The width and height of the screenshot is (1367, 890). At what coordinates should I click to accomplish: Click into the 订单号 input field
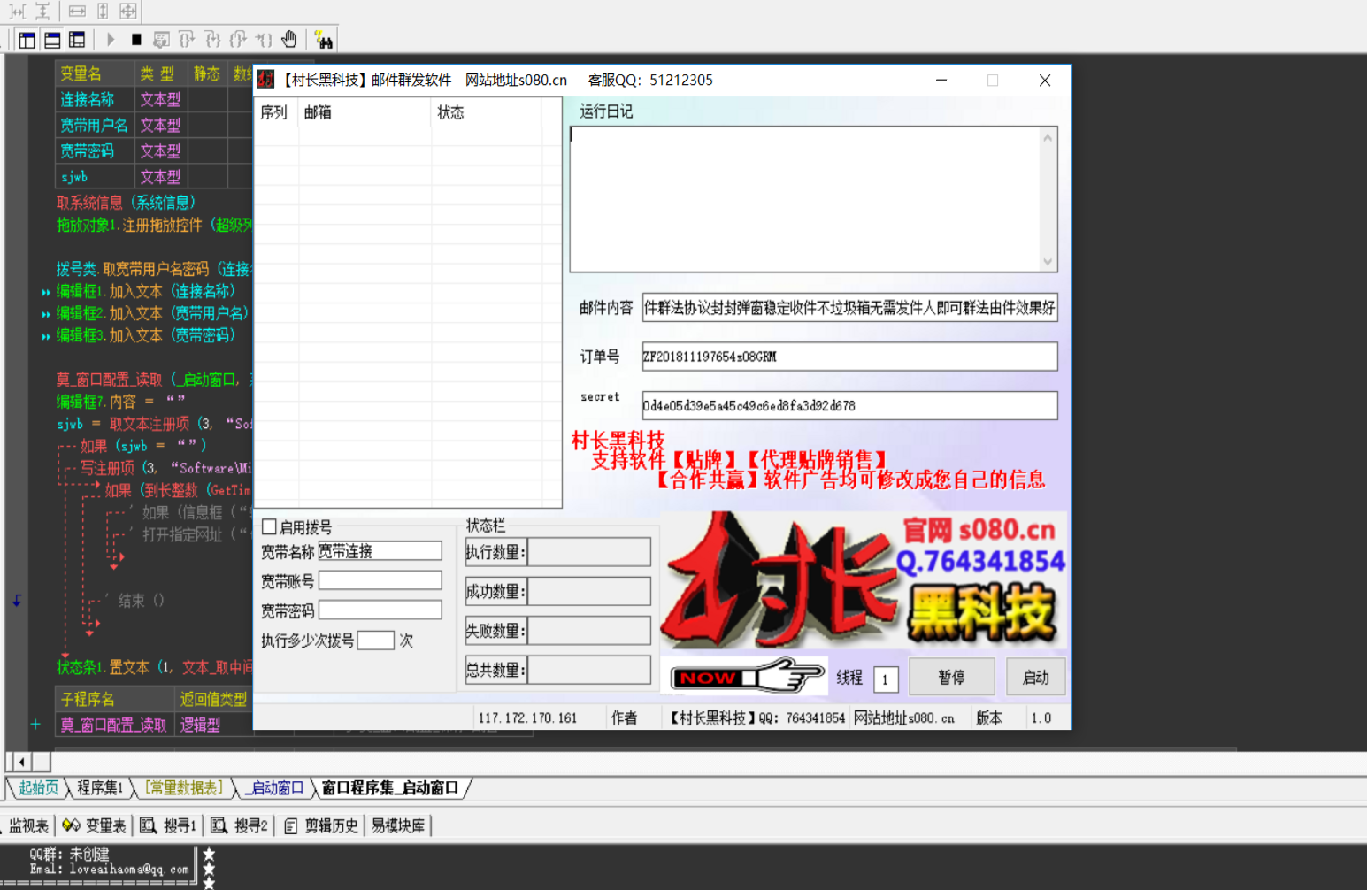click(849, 357)
